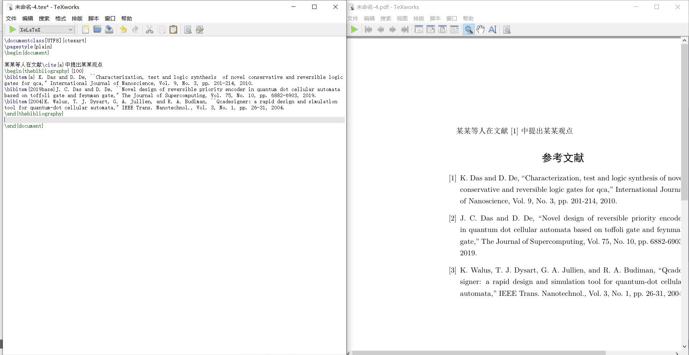Click the PDF preview horizontal scrollbar thumb
The image size is (689, 355).
click(x=479, y=353)
